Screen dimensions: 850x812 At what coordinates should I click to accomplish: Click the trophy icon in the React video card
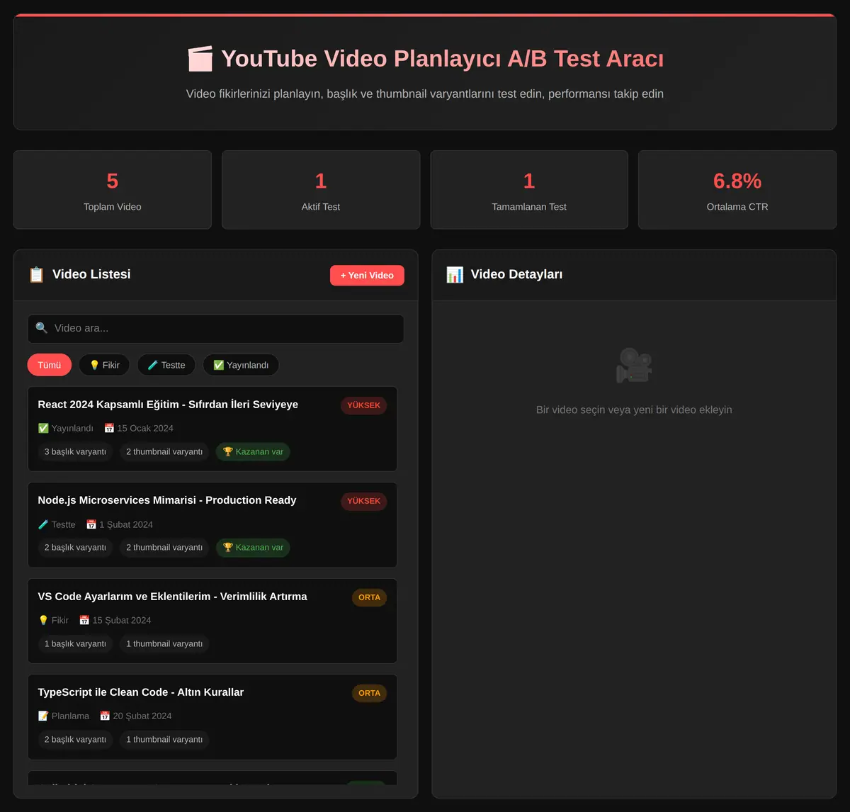[x=227, y=451]
